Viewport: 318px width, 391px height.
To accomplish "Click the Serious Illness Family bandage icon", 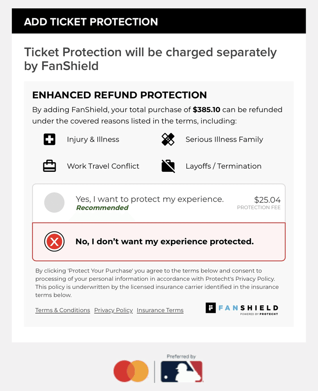I will pyautogui.click(x=168, y=139).
